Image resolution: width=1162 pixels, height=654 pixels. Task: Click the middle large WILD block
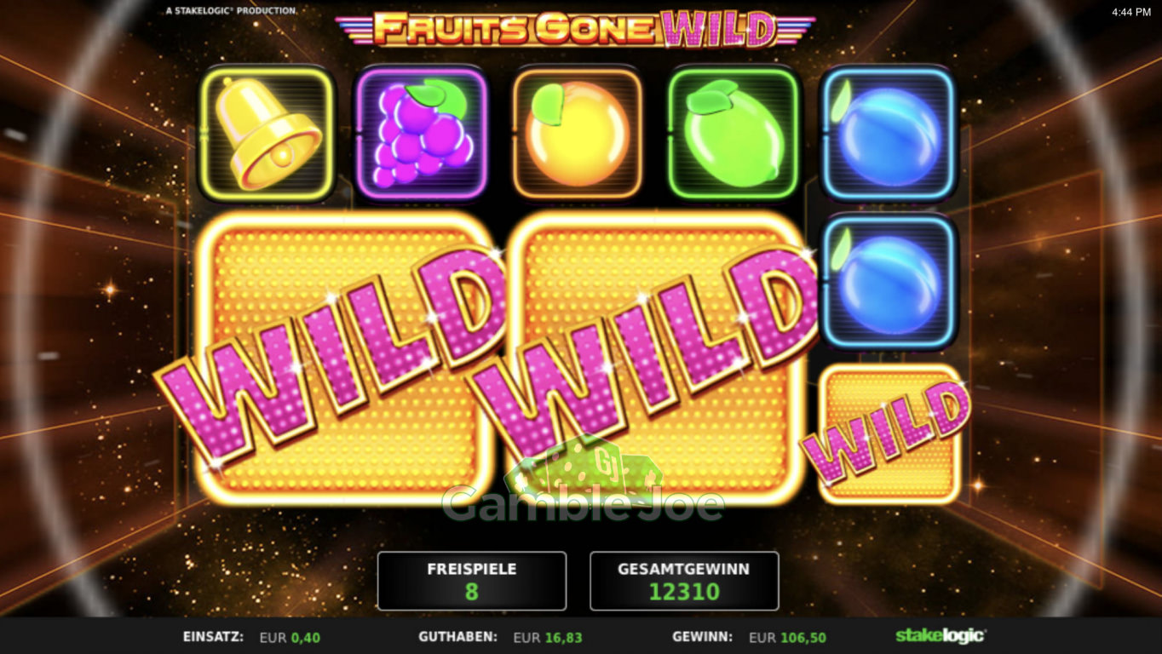[x=652, y=358]
